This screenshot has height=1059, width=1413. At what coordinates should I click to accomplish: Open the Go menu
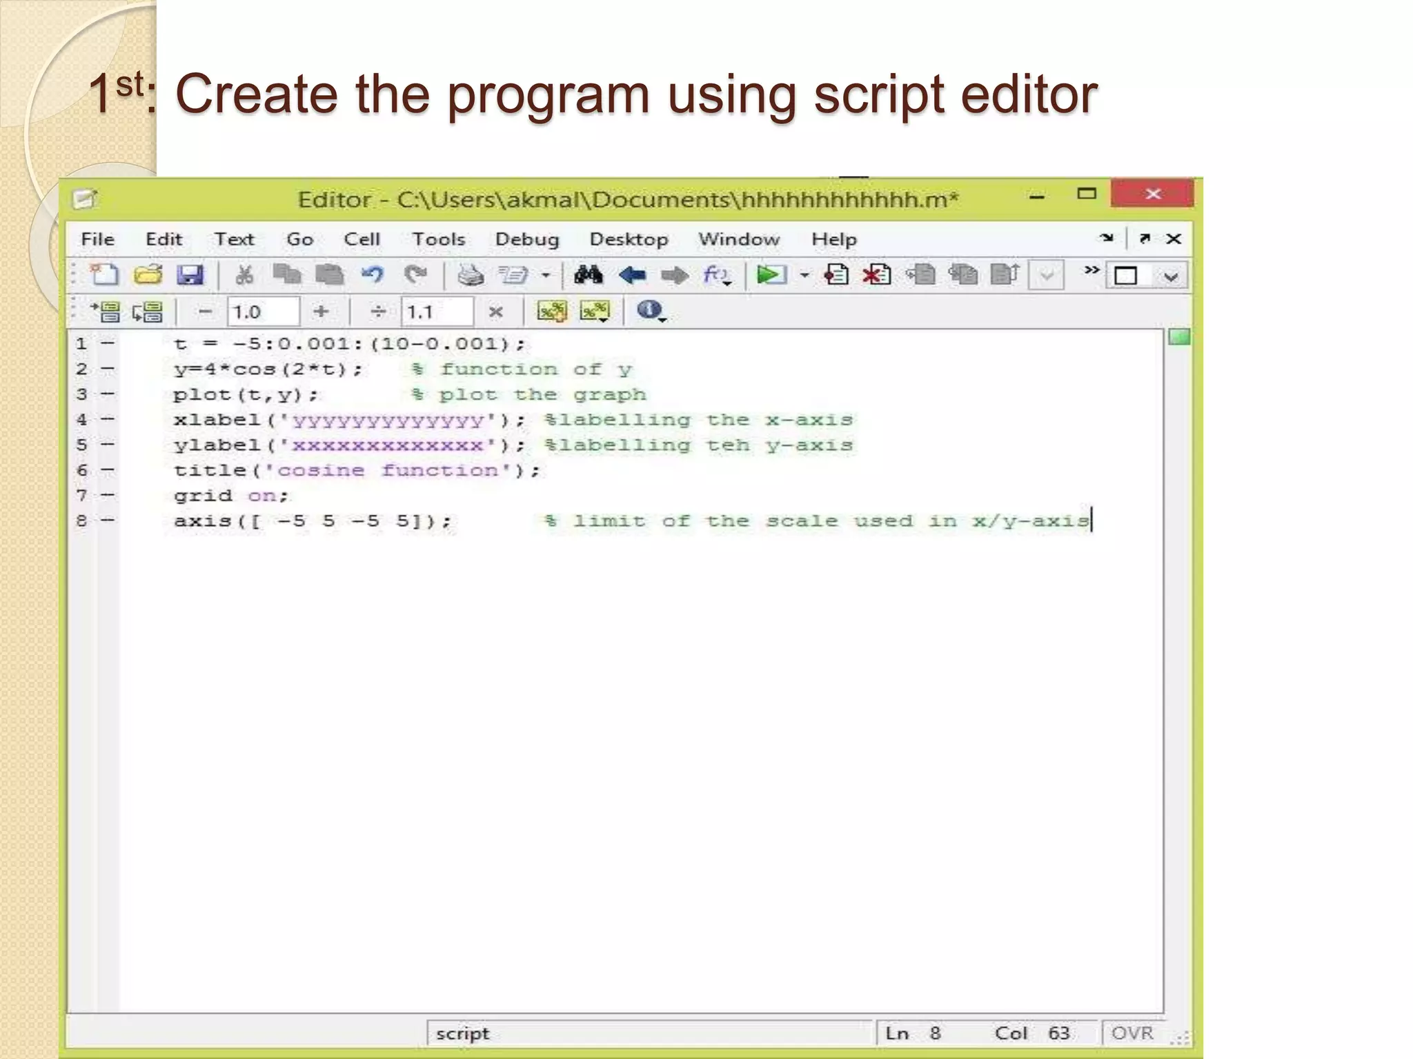(299, 239)
